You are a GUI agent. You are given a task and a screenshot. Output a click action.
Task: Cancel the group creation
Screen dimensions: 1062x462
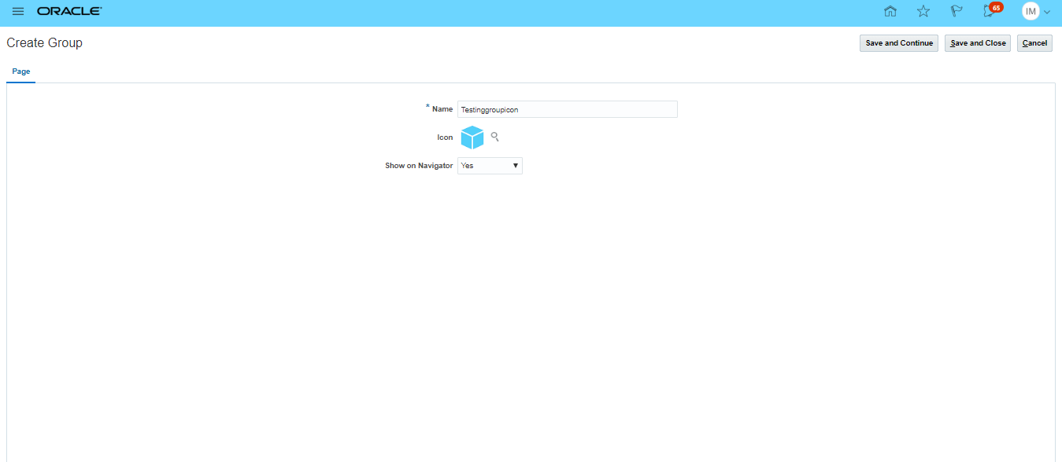pos(1034,43)
